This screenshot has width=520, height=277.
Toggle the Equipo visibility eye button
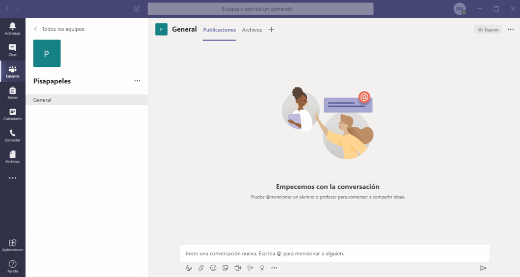[488, 30]
